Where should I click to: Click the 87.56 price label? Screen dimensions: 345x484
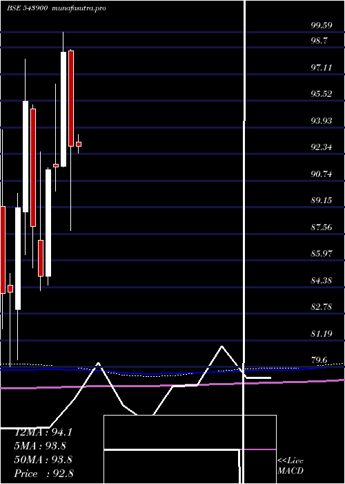tap(322, 227)
